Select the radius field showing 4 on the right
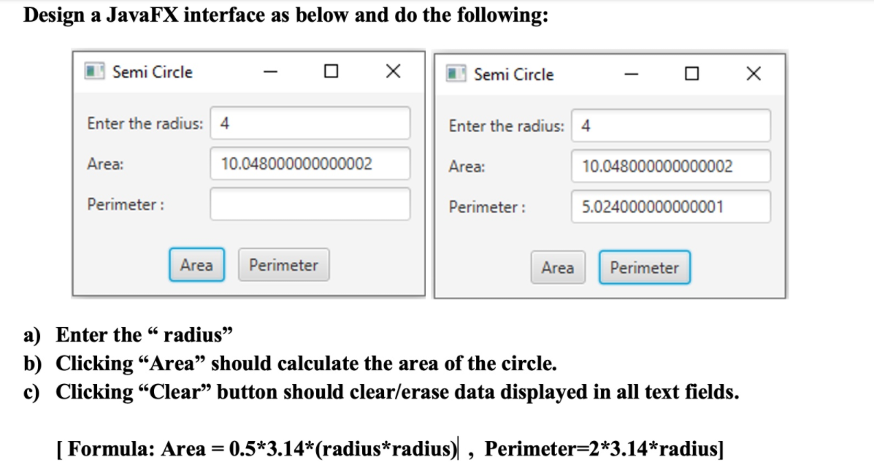The height and width of the screenshot is (468, 874). tap(670, 126)
